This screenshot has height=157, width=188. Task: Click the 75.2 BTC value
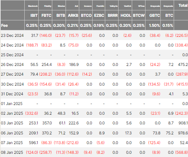(170, 133)
